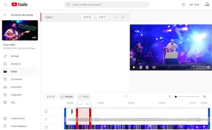Click the blue trim handle at timeline end
The width and height of the screenshot is (212, 130).
(x=209, y=119)
